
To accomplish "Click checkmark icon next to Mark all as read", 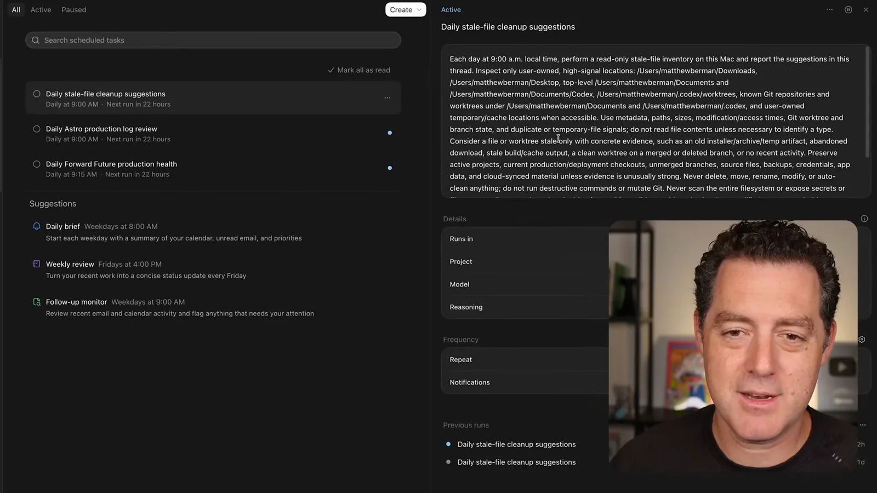I will (x=331, y=70).
